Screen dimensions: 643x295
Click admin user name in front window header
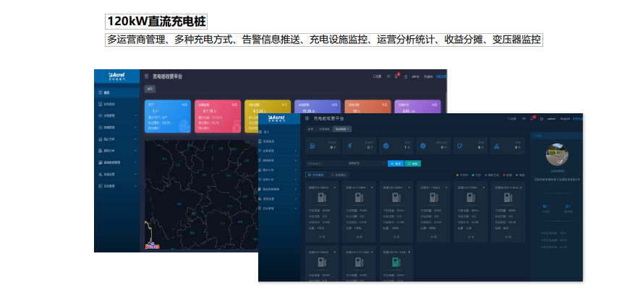pyautogui.click(x=552, y=119)
